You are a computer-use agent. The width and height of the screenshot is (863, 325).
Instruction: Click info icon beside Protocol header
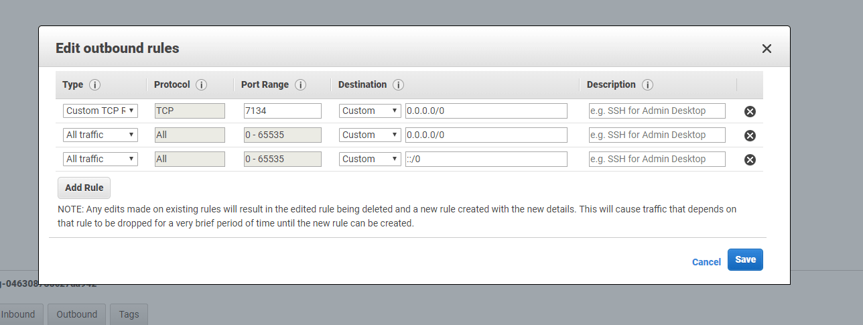click(x=201, y=85)
